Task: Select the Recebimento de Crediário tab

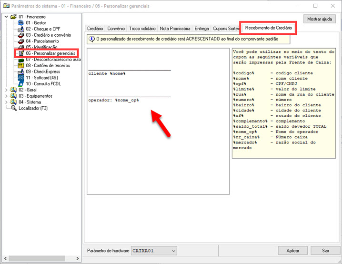Action: (x=269, y=28)
